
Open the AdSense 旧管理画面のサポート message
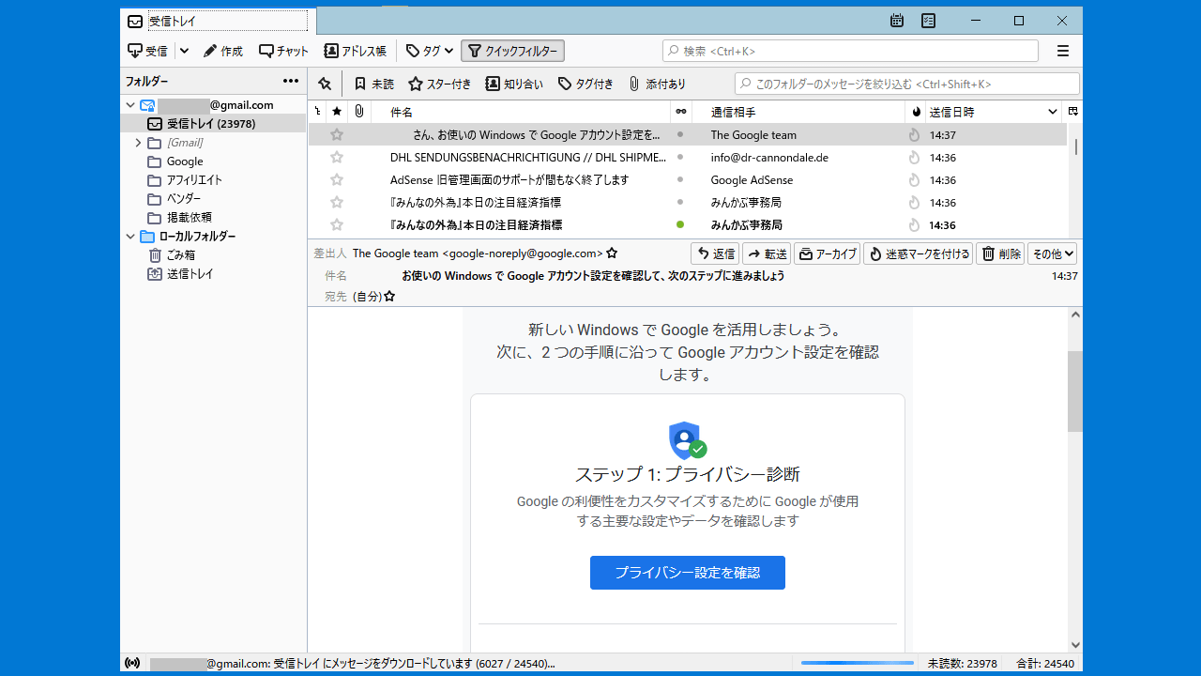[509, 179]
